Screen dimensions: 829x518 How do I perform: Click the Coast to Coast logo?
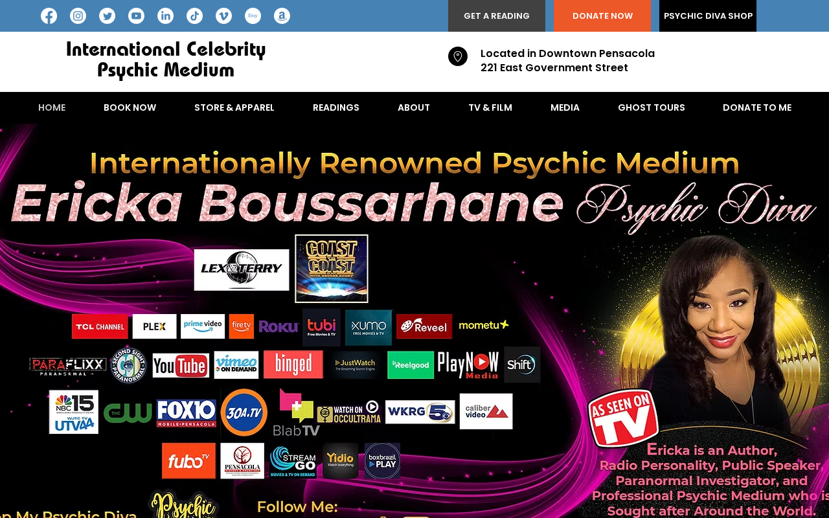(x=332, y=269)
